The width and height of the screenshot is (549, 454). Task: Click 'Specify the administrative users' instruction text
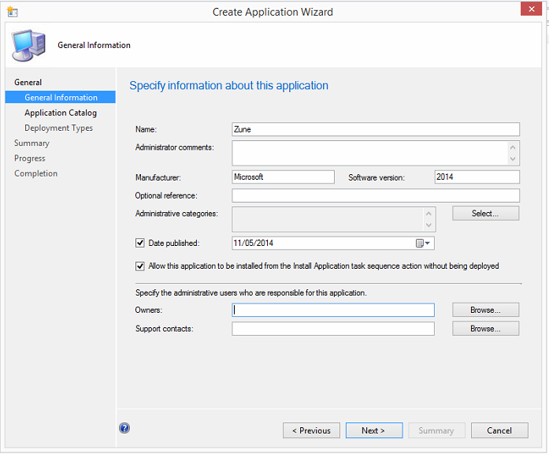pos(251,293)
